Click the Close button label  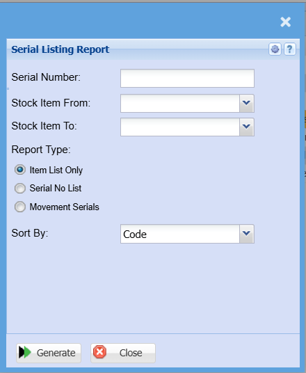coord(131,353)
